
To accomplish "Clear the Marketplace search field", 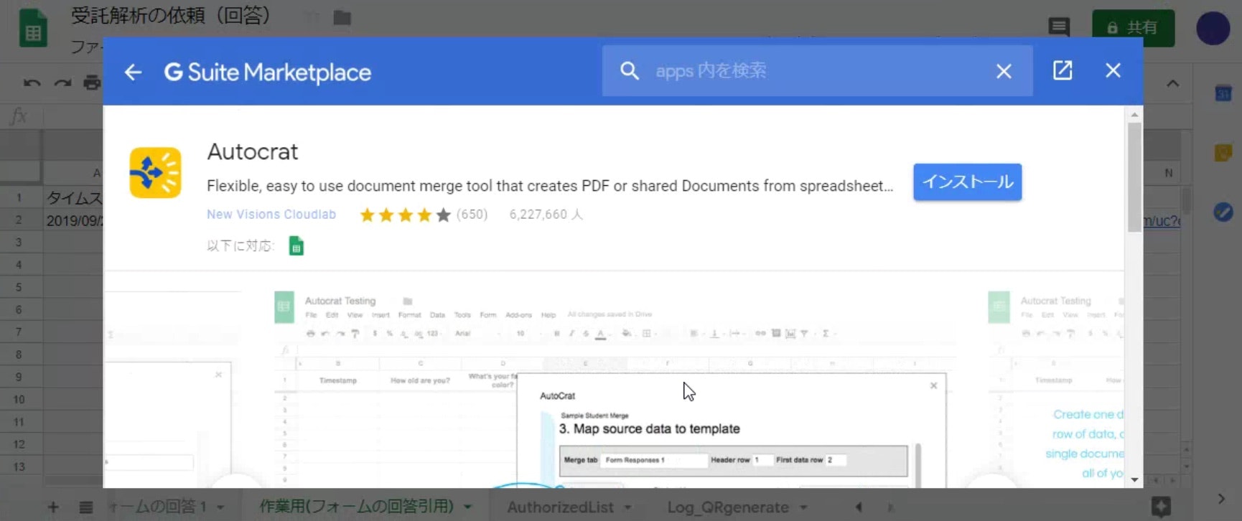I will click(x=1004, y=71).
